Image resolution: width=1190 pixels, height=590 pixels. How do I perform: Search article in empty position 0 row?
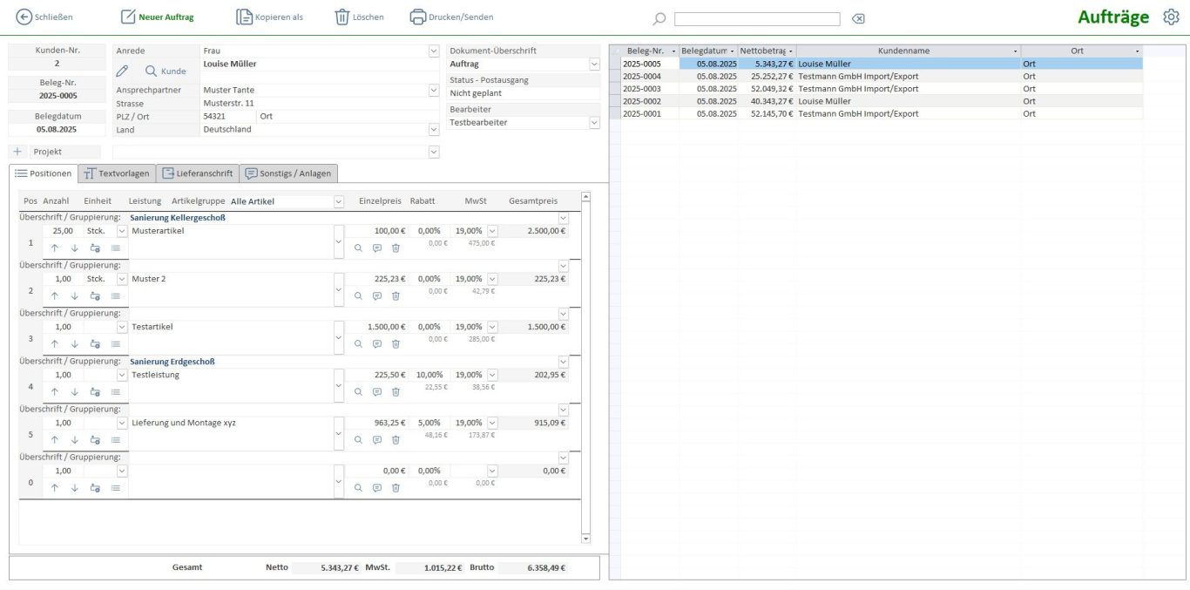coord(358,488)
